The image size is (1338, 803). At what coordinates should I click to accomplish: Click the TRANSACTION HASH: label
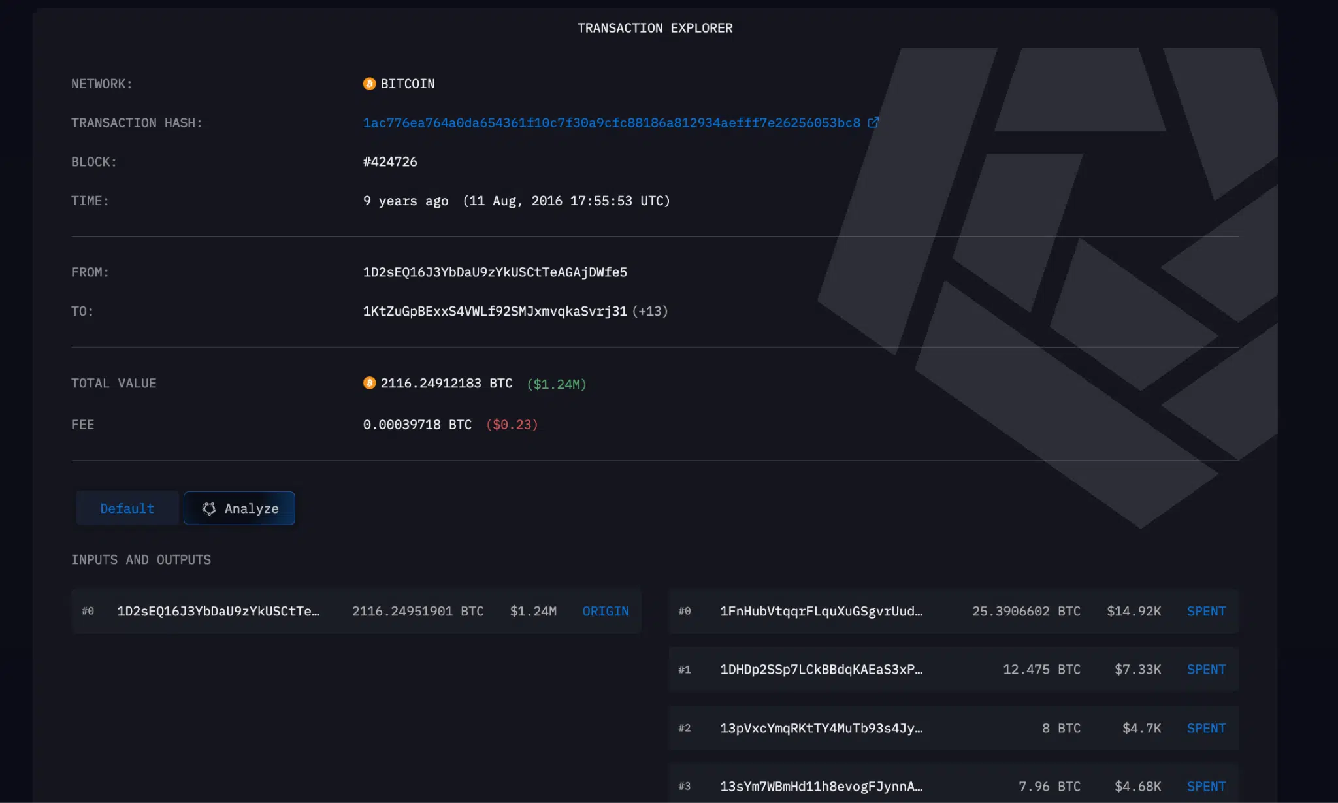click(137, 123)
